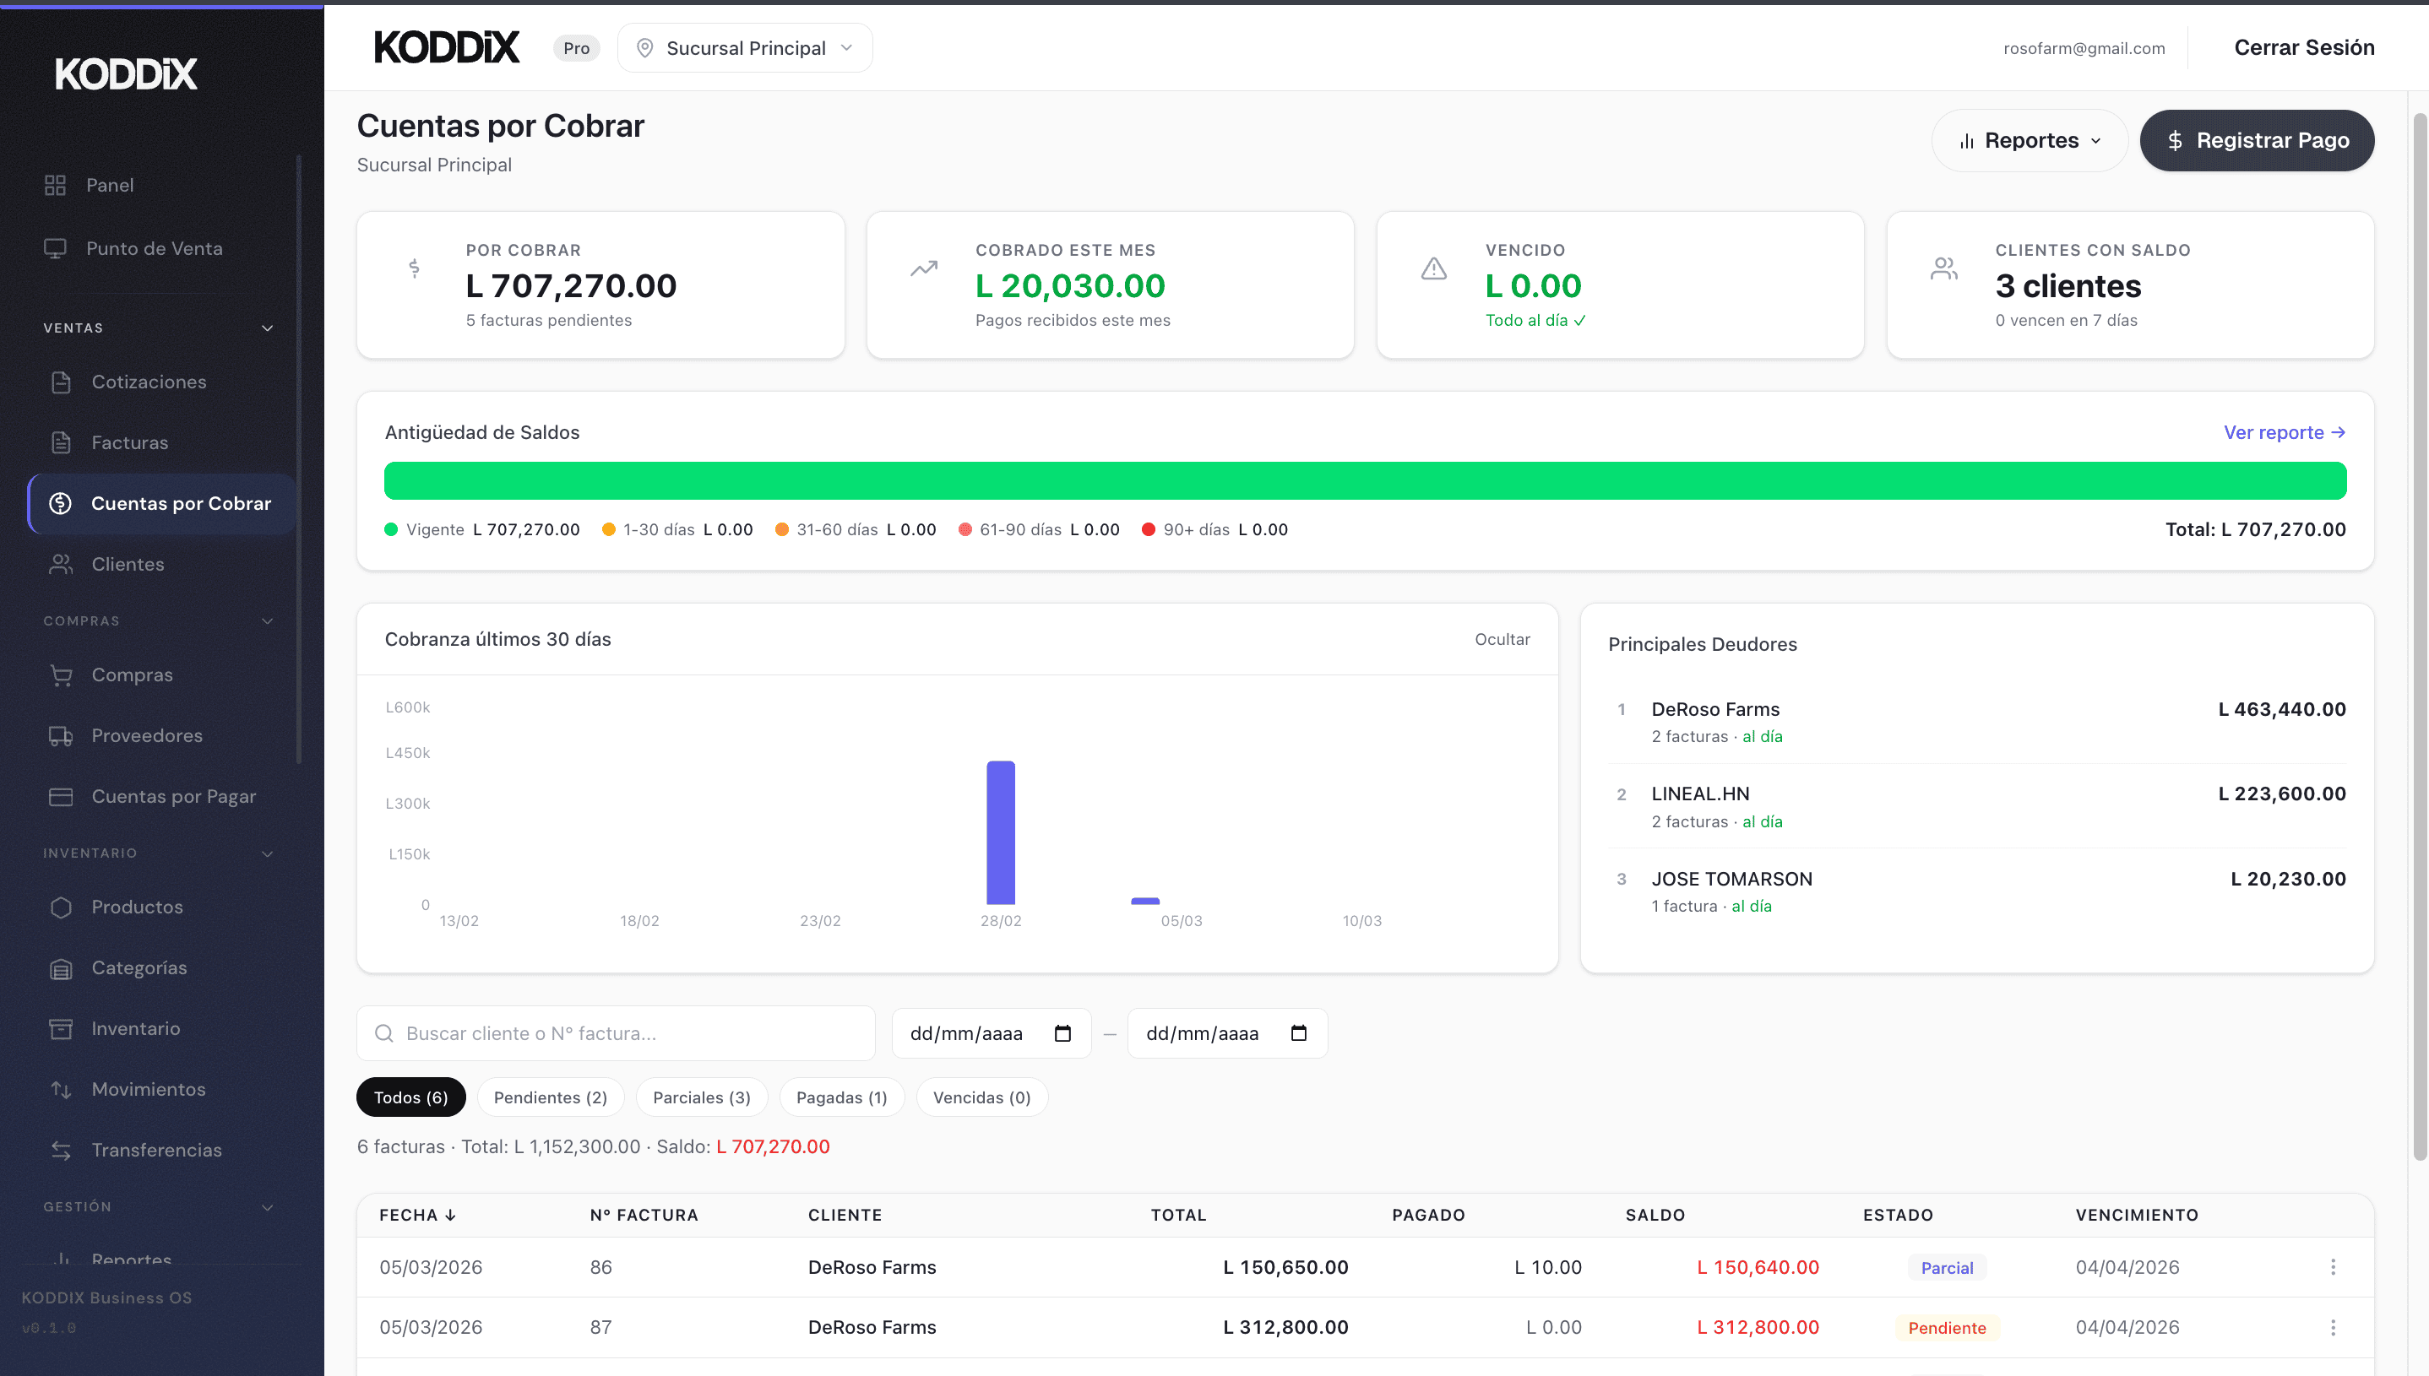
Task: Expand the Reportes dropdown button
Action: (x=2029, y=141)
